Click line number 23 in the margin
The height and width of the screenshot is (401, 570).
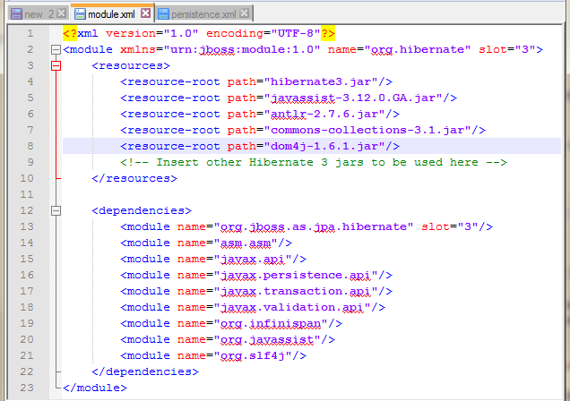click(x=27, y=388)
